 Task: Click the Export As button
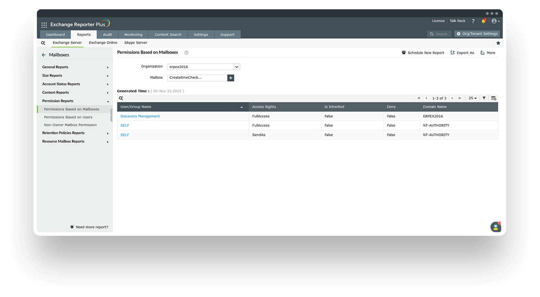[462, 53]
